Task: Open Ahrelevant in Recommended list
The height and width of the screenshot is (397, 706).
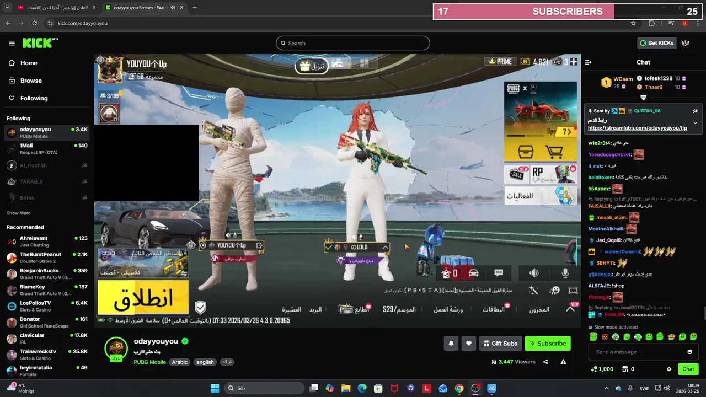Action: [x=47, y=242]
